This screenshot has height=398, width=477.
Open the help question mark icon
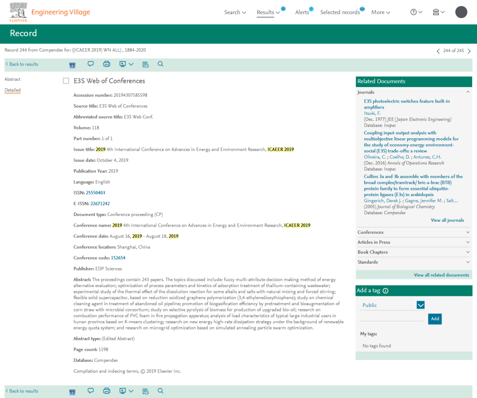tap(413, 12)
